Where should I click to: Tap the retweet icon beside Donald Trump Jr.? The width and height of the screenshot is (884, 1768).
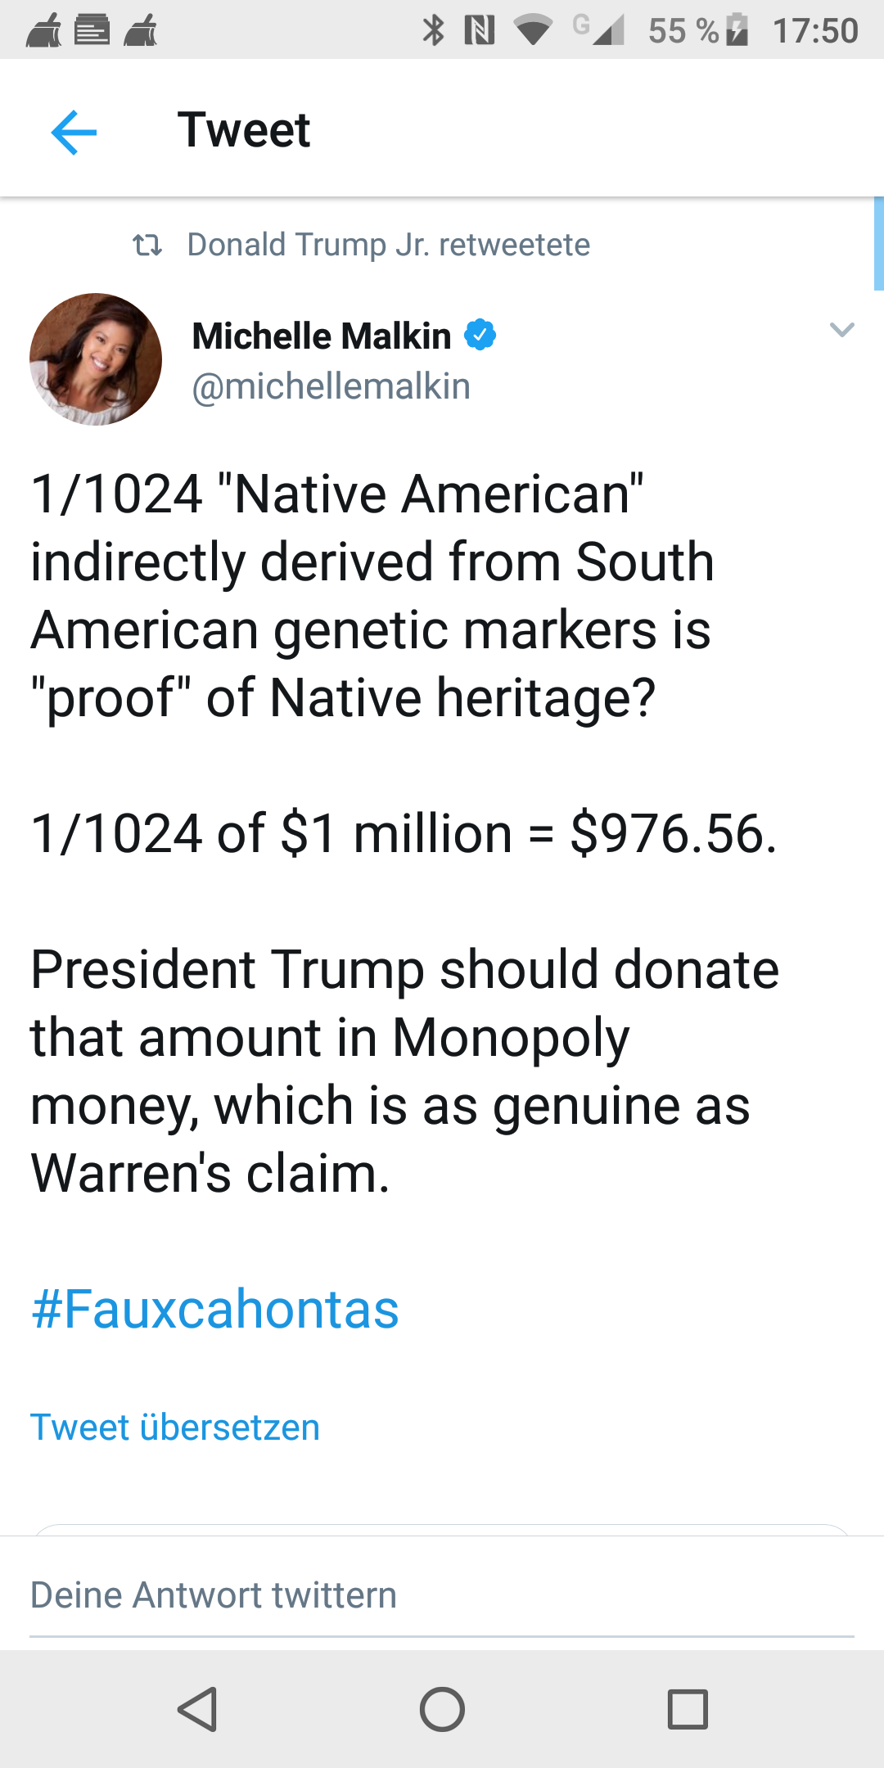147,245
